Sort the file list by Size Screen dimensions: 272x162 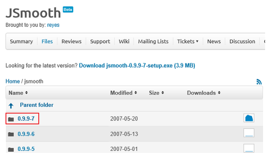pos(156,93)
